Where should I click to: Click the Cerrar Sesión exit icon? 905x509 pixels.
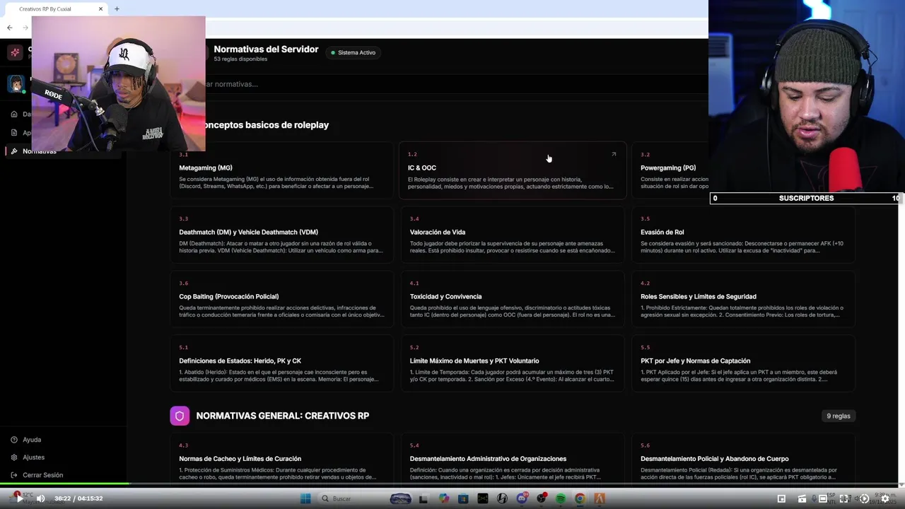point(14,475)
